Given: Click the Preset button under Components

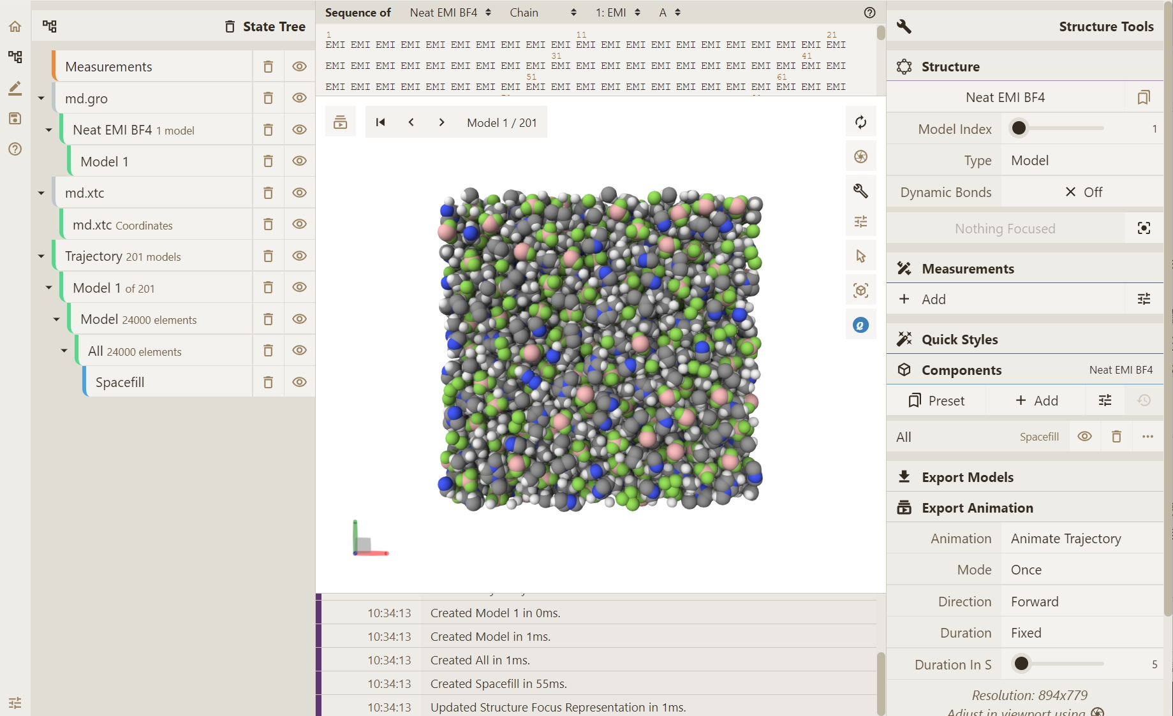Looking at the screenshot, I should (936, 400).
